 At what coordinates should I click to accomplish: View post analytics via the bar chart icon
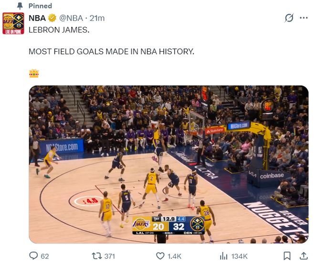pos(223,256)
